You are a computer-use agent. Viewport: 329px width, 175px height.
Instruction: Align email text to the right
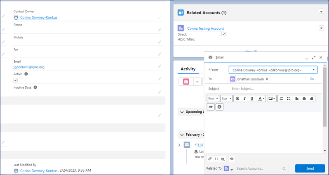click(311, 99)
